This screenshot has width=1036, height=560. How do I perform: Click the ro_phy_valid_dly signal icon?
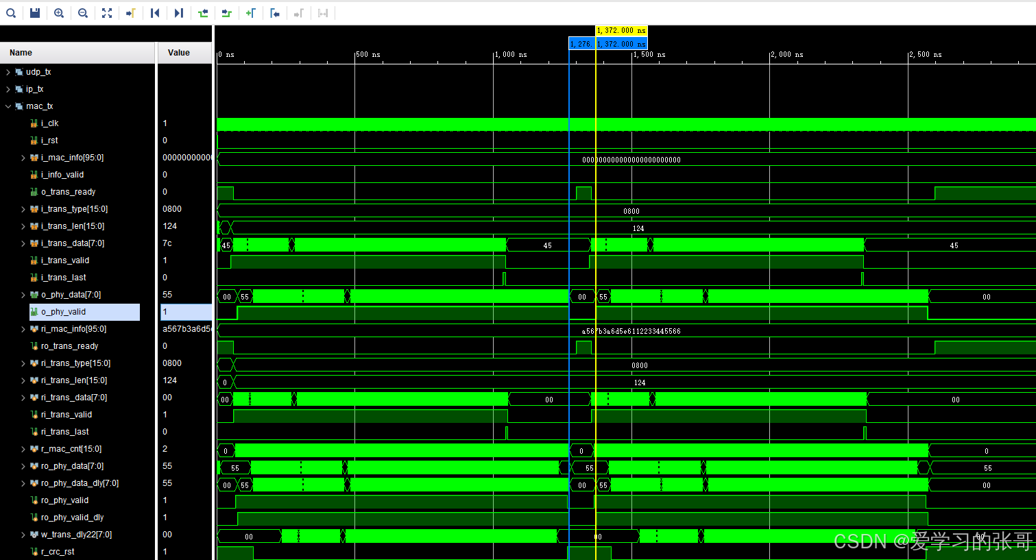click(x=34, y=518)
